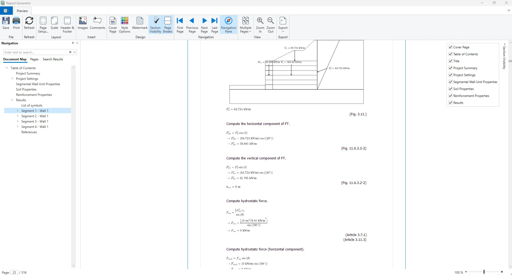Click Zoom Out icon
This screenshot has width=512, height=275.
270,25
